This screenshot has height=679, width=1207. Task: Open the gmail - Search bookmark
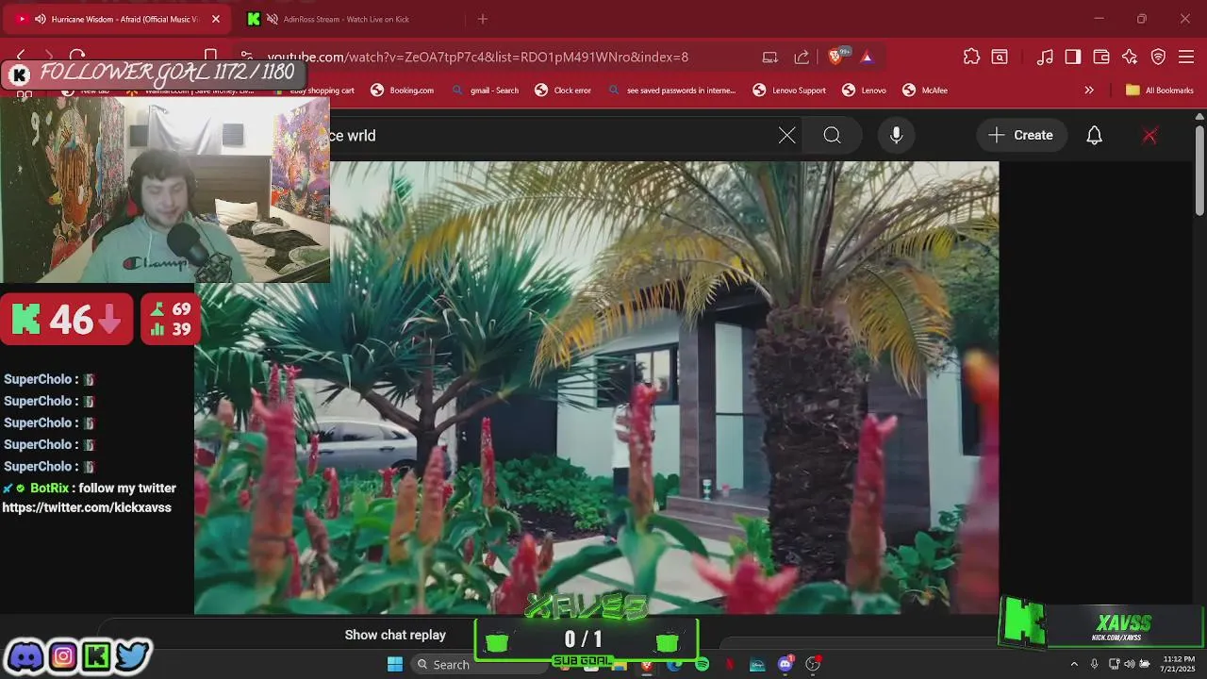485,91
